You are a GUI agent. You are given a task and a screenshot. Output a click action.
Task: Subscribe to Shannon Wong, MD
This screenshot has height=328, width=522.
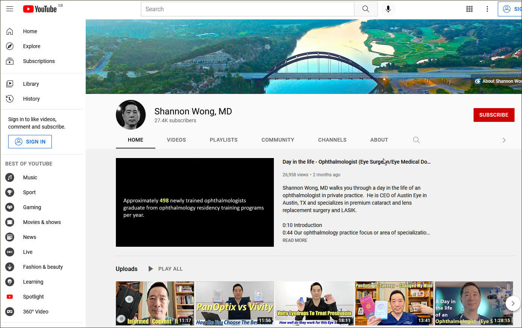[x=493, y=115]
